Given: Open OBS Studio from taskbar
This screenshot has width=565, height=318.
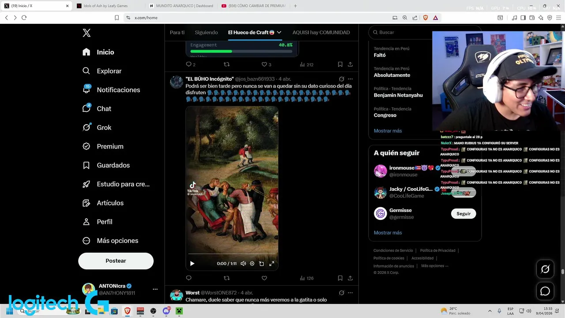Looking at the screenshot, I should (153, 311).
